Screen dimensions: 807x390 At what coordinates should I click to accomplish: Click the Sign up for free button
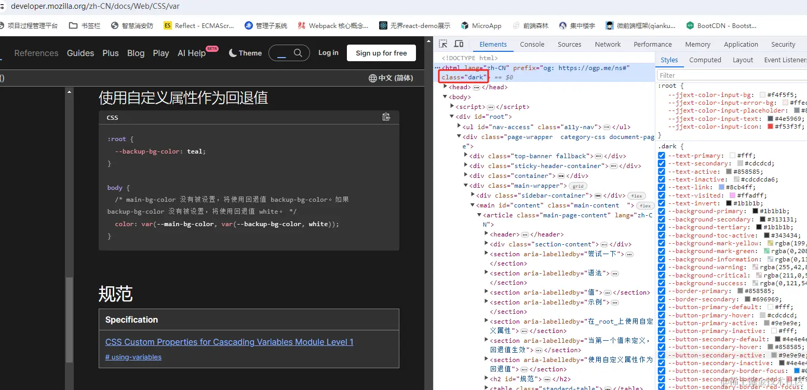pos(381,53)
